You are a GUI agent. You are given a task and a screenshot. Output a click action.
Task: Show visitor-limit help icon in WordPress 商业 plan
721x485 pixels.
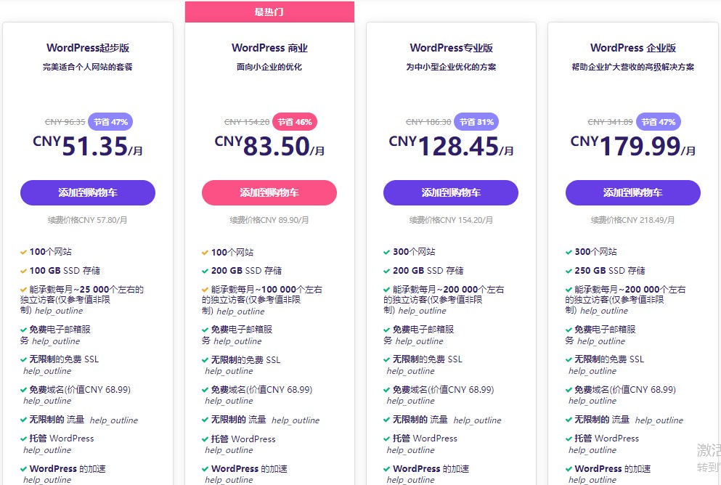click(x=240, y=311)
